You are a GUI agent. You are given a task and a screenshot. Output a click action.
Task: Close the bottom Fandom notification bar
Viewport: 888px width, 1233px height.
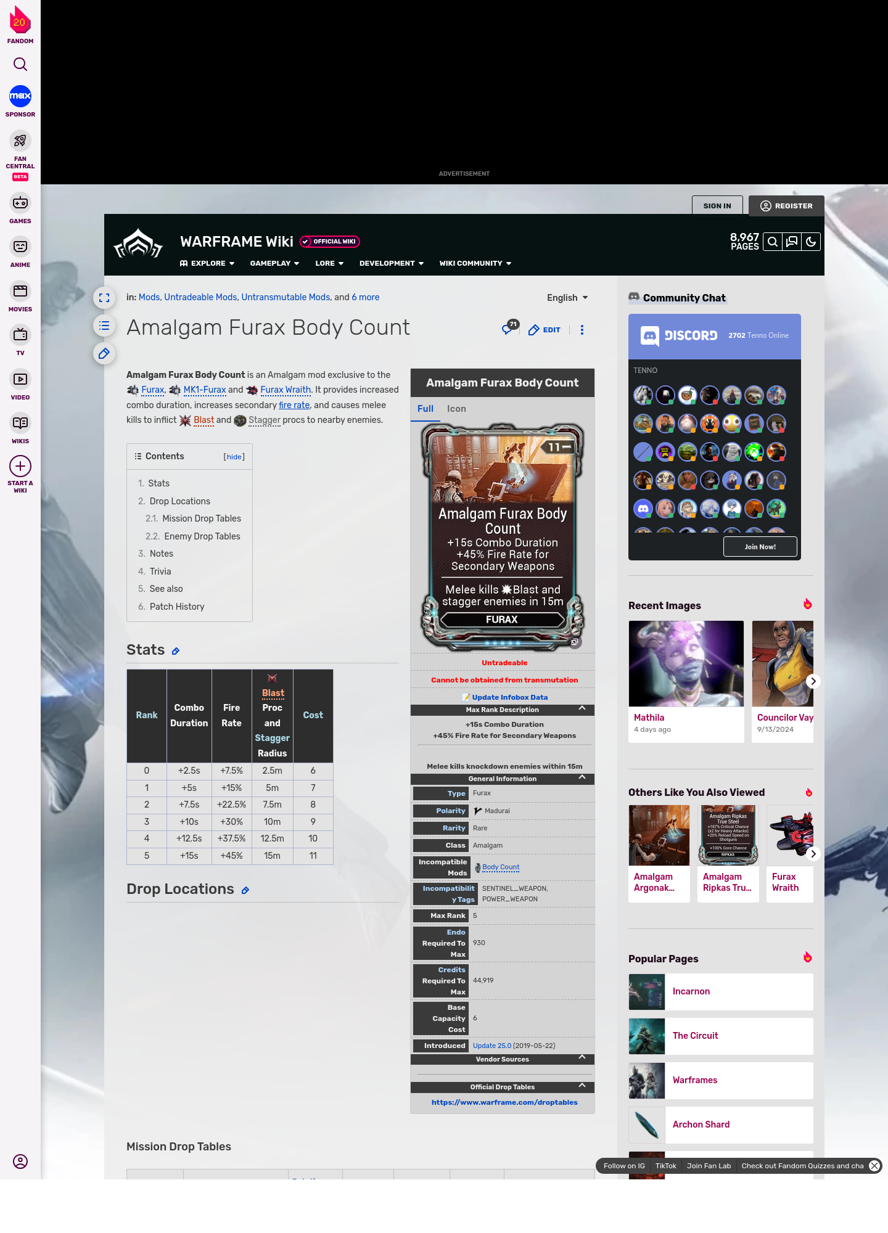(x=874, y=1166)
